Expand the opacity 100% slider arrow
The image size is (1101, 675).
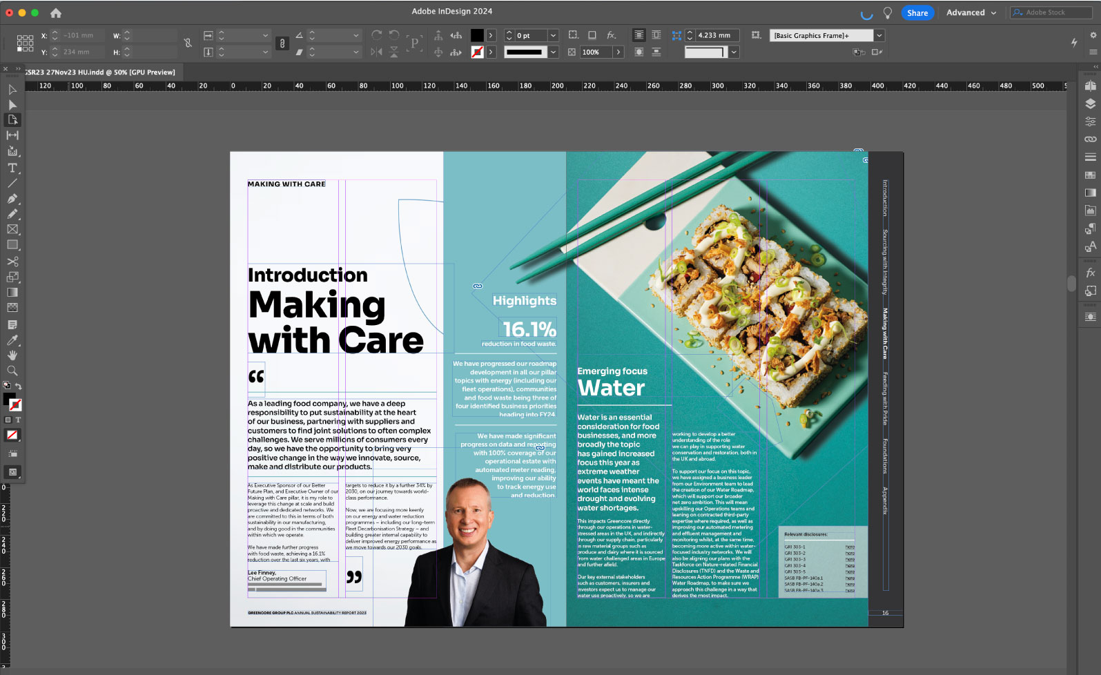pyautogui.click(x=618, y=52)
